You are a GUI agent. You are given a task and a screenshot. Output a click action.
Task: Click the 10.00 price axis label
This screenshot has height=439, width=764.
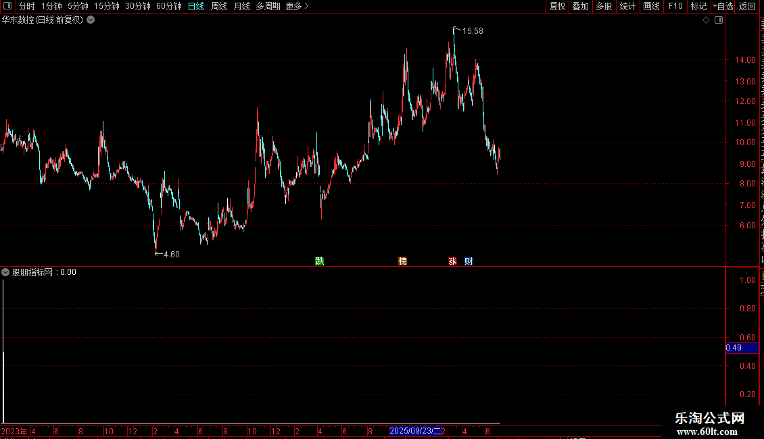pyautogui.click(x=745, y=143)
